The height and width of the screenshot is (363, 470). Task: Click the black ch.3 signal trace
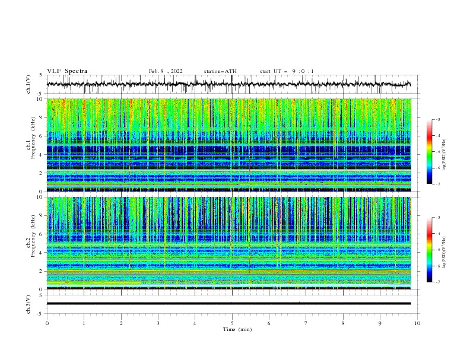(228, 304)
